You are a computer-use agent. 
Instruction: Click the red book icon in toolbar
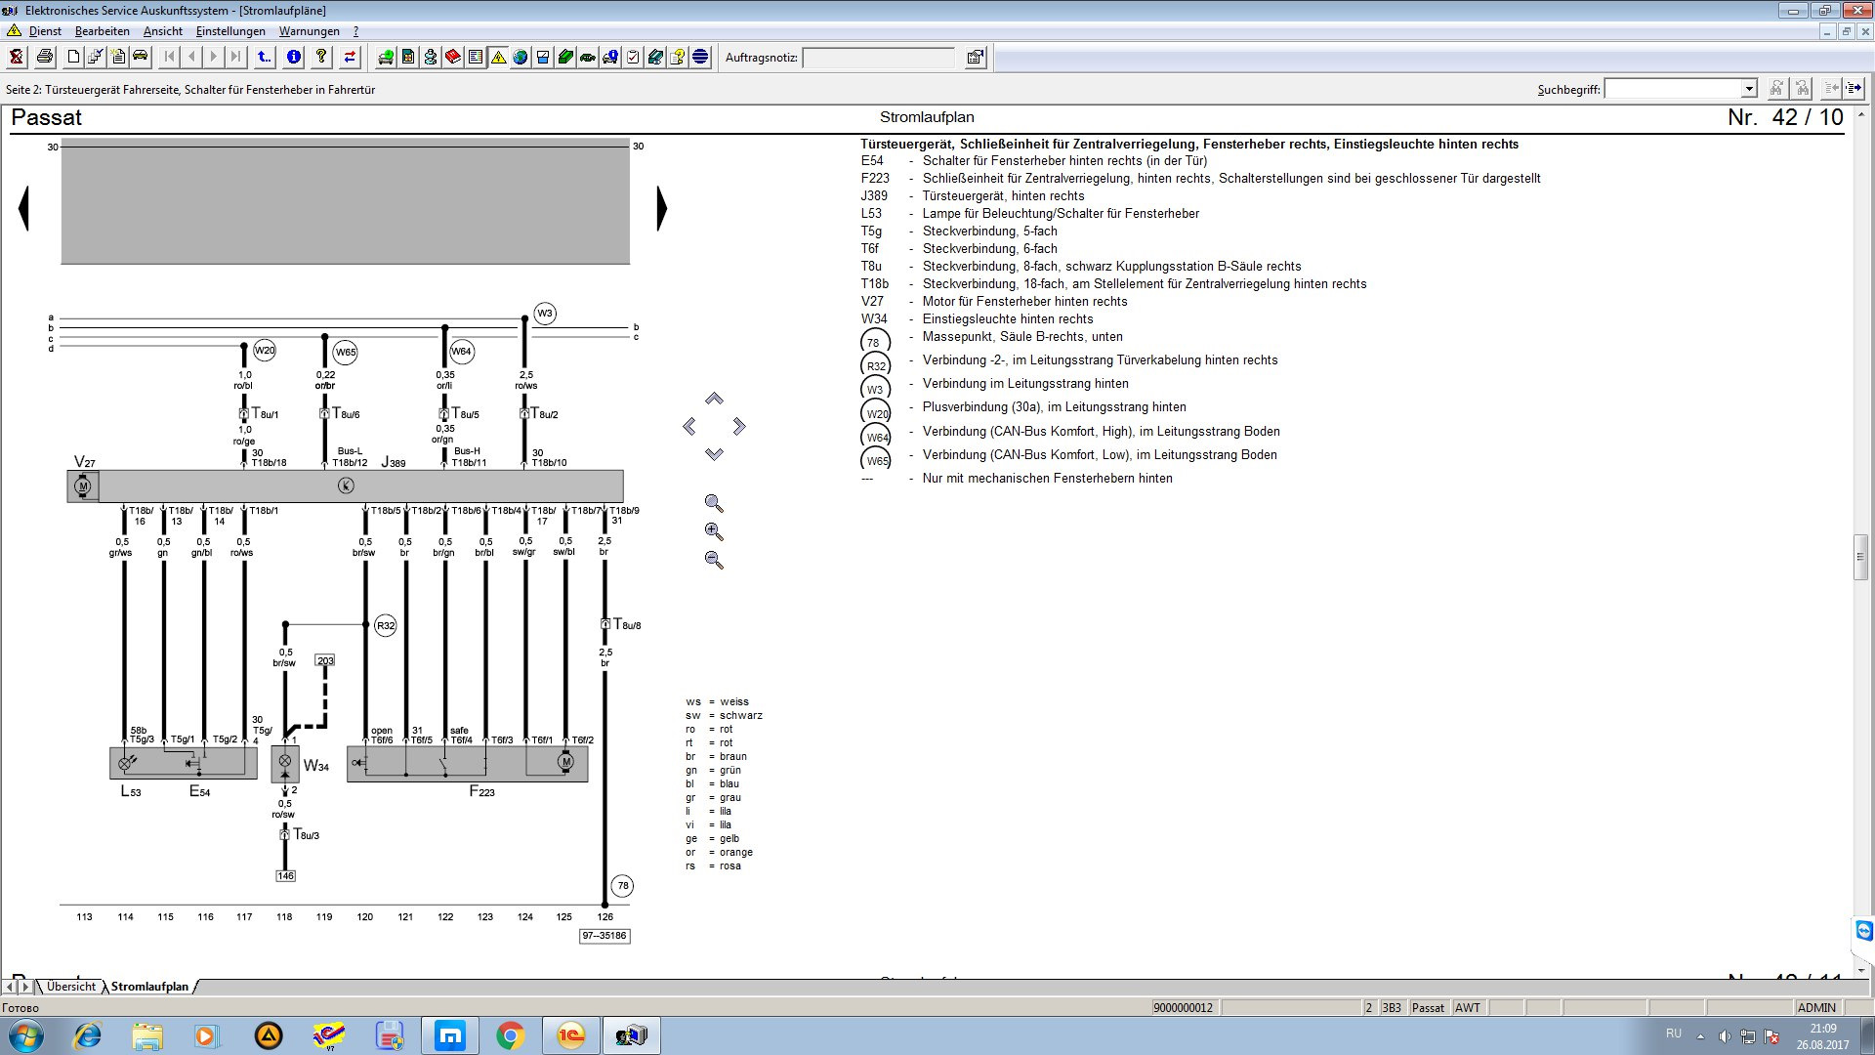[x=453, y=57]
